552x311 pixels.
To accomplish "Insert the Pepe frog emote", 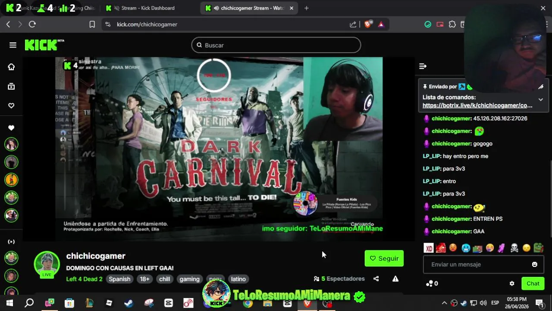I will 538,248.
